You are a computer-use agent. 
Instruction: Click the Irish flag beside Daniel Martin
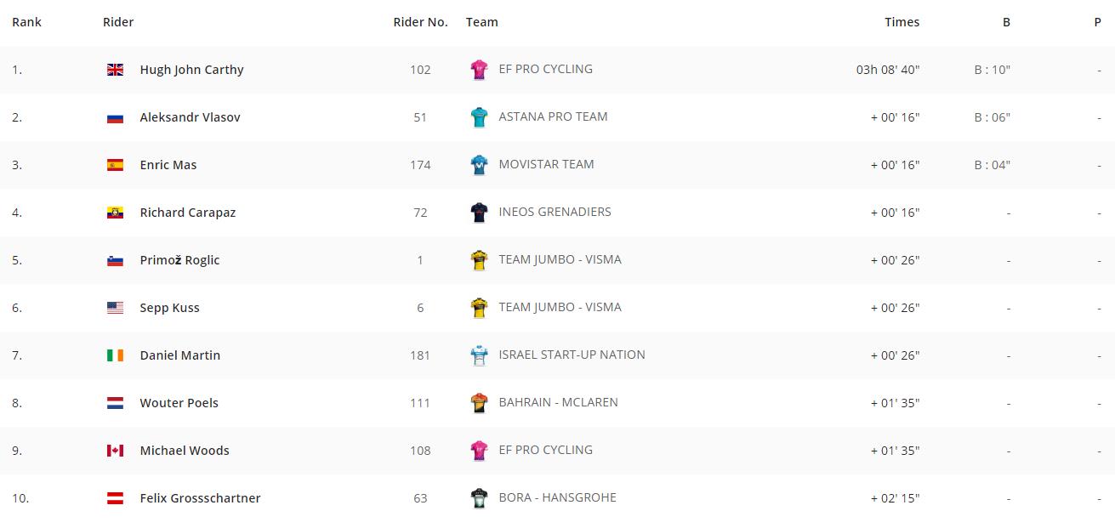[x=115, y=355]
